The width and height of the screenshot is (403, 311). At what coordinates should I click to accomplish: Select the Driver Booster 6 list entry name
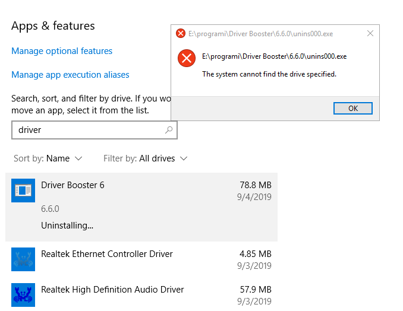click(x=73, y=185)
